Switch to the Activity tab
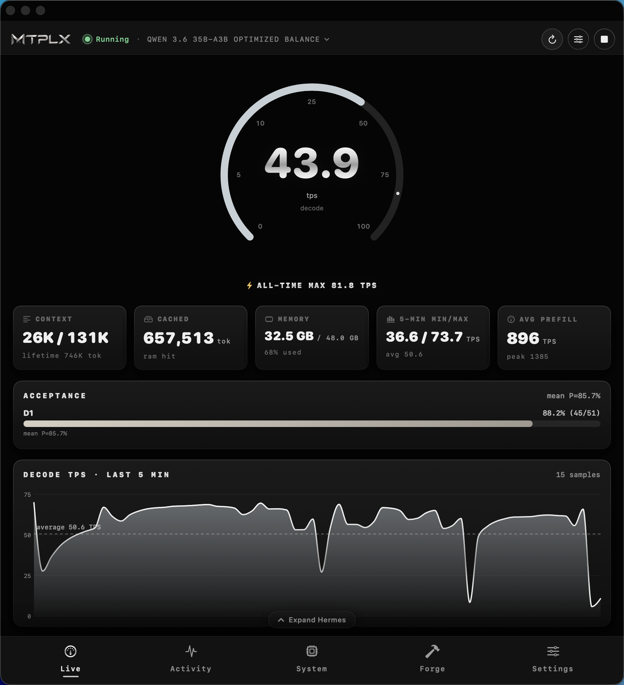Image resolution: width=624 pixels, height=685 pixels. click(191, 659)
